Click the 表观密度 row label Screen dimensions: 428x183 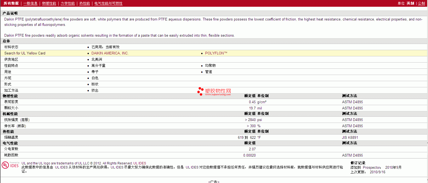tap(11, 102)
